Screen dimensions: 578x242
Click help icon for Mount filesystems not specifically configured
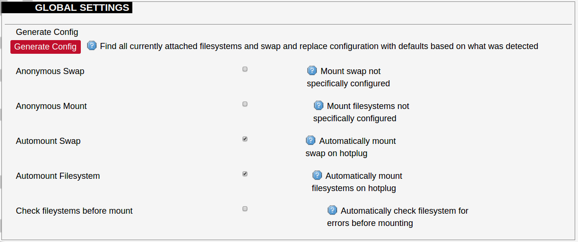[319, 106]
